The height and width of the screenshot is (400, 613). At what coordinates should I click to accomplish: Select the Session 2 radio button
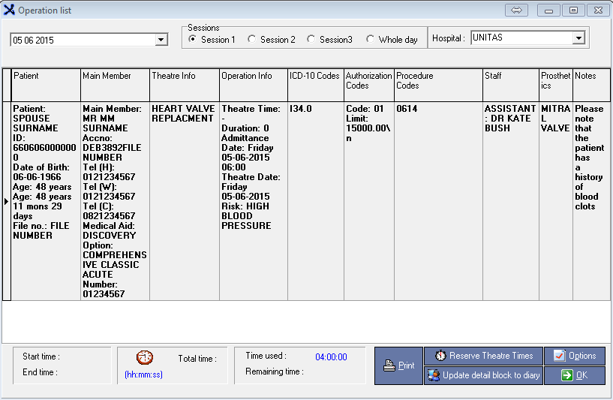(x=252, y=39)
